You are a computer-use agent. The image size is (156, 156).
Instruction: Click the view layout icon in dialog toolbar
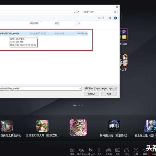100,18
